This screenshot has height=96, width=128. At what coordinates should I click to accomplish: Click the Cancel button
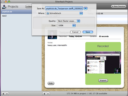(75, 32)
